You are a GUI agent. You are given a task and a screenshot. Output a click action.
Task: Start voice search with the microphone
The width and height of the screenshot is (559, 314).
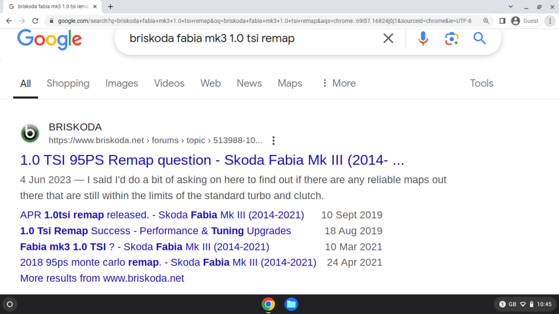pyautogui.click(x=423, y=38)
